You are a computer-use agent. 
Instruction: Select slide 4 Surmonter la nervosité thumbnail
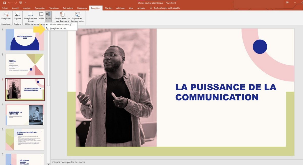(x=25, y=115)
